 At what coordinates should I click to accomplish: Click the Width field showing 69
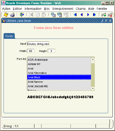point(31,51)
